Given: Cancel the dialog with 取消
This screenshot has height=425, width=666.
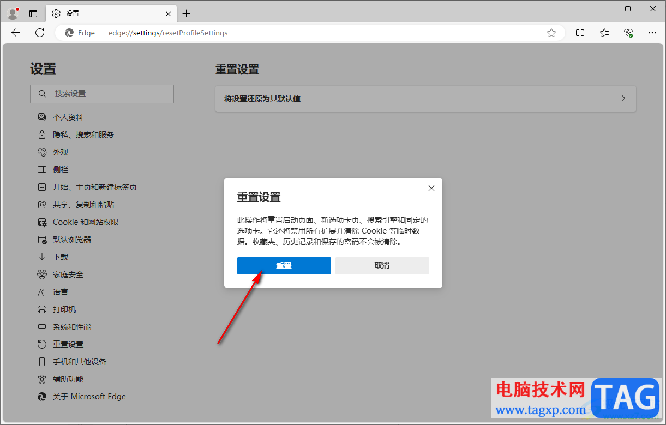Looking at the screenshot, I should pyautogui.click(x=382, y=266).
